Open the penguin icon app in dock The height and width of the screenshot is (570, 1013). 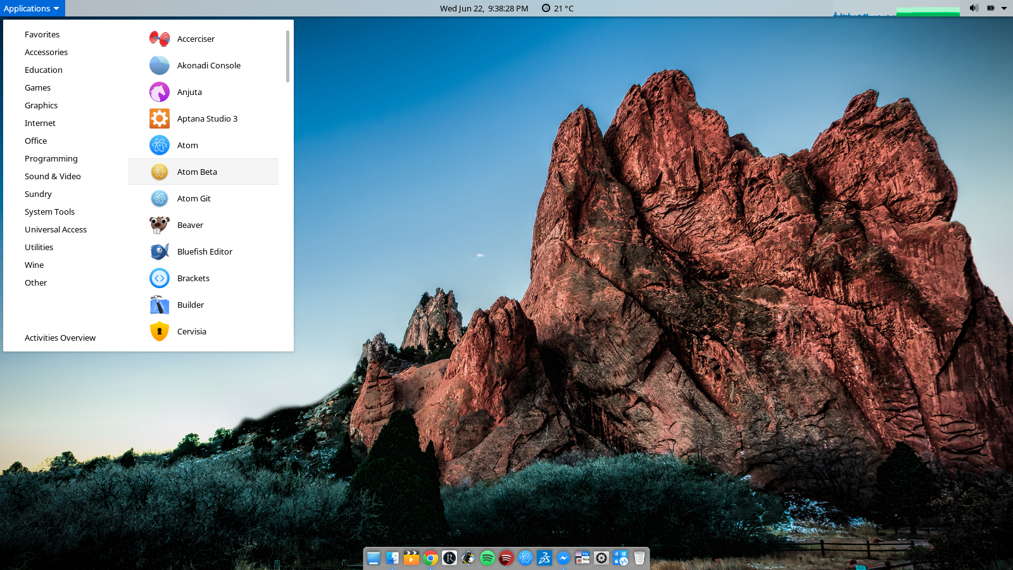click(x=469, y=558)
